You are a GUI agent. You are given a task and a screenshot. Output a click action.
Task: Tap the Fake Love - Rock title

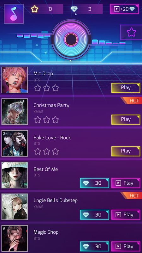pyautogui.click(x=52, y=138)
